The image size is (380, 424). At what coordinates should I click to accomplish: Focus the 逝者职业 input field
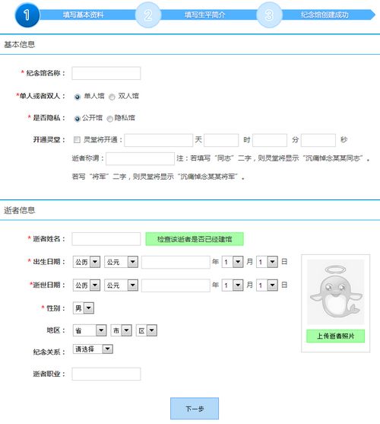[106, 374]
